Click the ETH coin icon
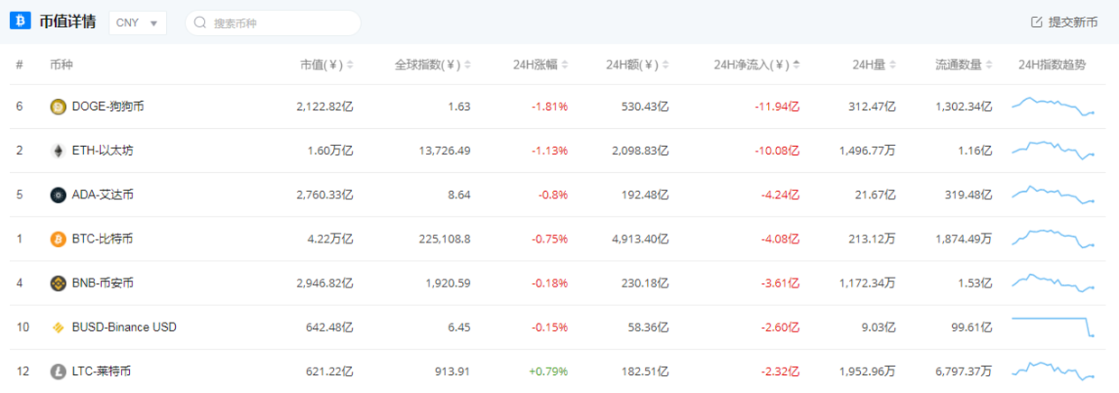 (x=58, y=151)
